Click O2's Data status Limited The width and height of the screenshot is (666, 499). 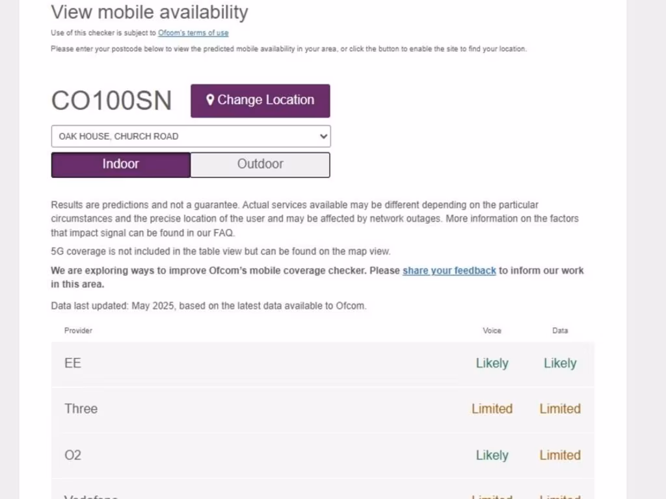(x=560, y=455)
